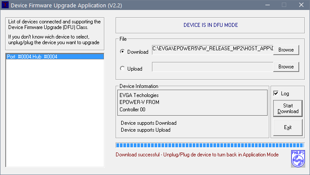310x175 pixels.
Task: Select the Upload radio button
Action: pos(123,68)
